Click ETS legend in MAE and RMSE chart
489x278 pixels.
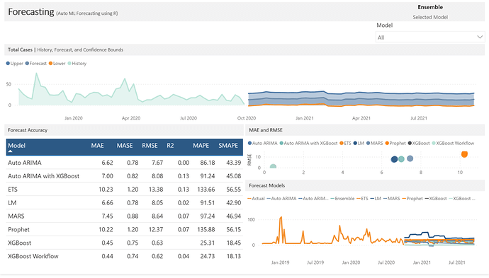345,143
